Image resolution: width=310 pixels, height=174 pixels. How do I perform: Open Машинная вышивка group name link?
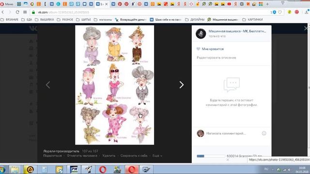click(237, 31)
